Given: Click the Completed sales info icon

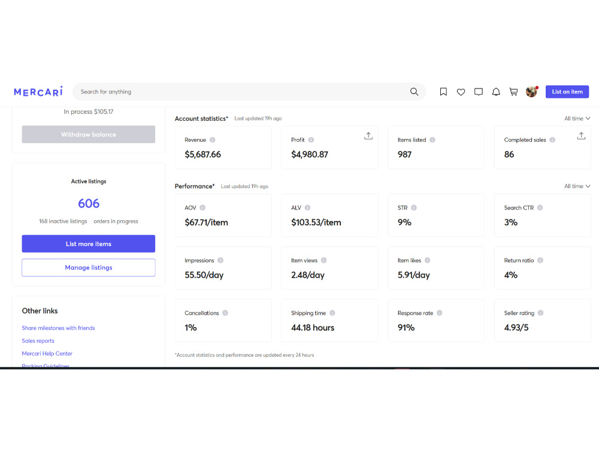Looking at the screenshot, I should 552,139.
